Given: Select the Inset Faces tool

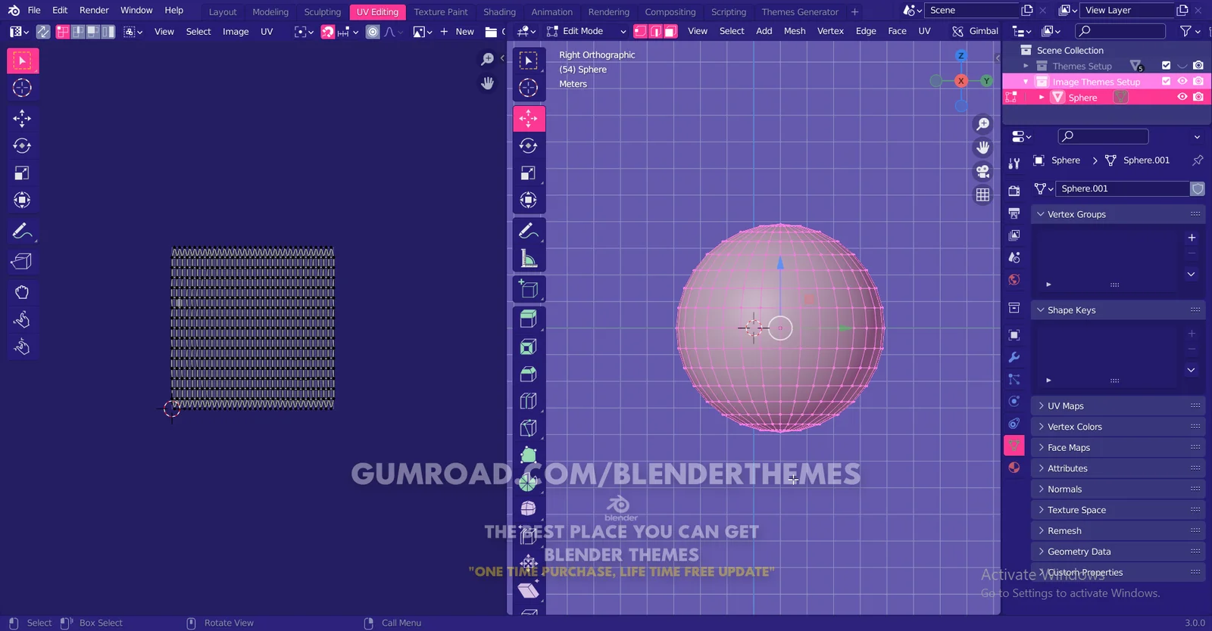Looking at the screenshot, I should (x=529, y=347).
